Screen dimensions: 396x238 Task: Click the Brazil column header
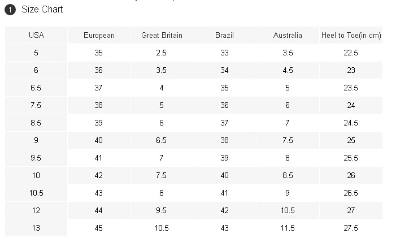224,35
